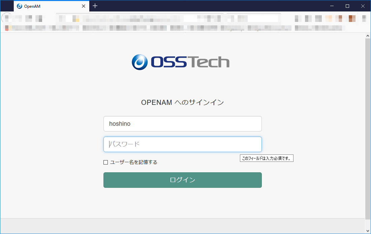Click the page scrollbar down arrow
The height and width of the screenshot is (234, 371).
click(x=368, y=231)
